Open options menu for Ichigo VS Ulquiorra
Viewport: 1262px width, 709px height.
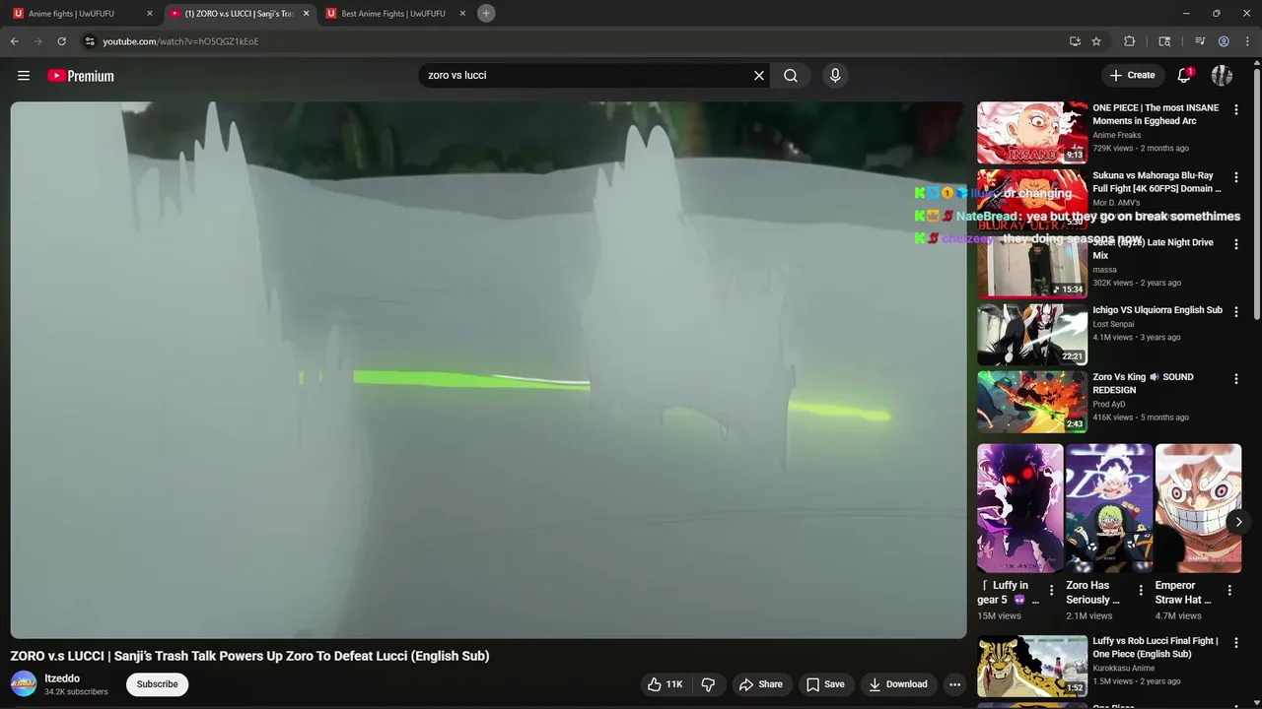1236,312
